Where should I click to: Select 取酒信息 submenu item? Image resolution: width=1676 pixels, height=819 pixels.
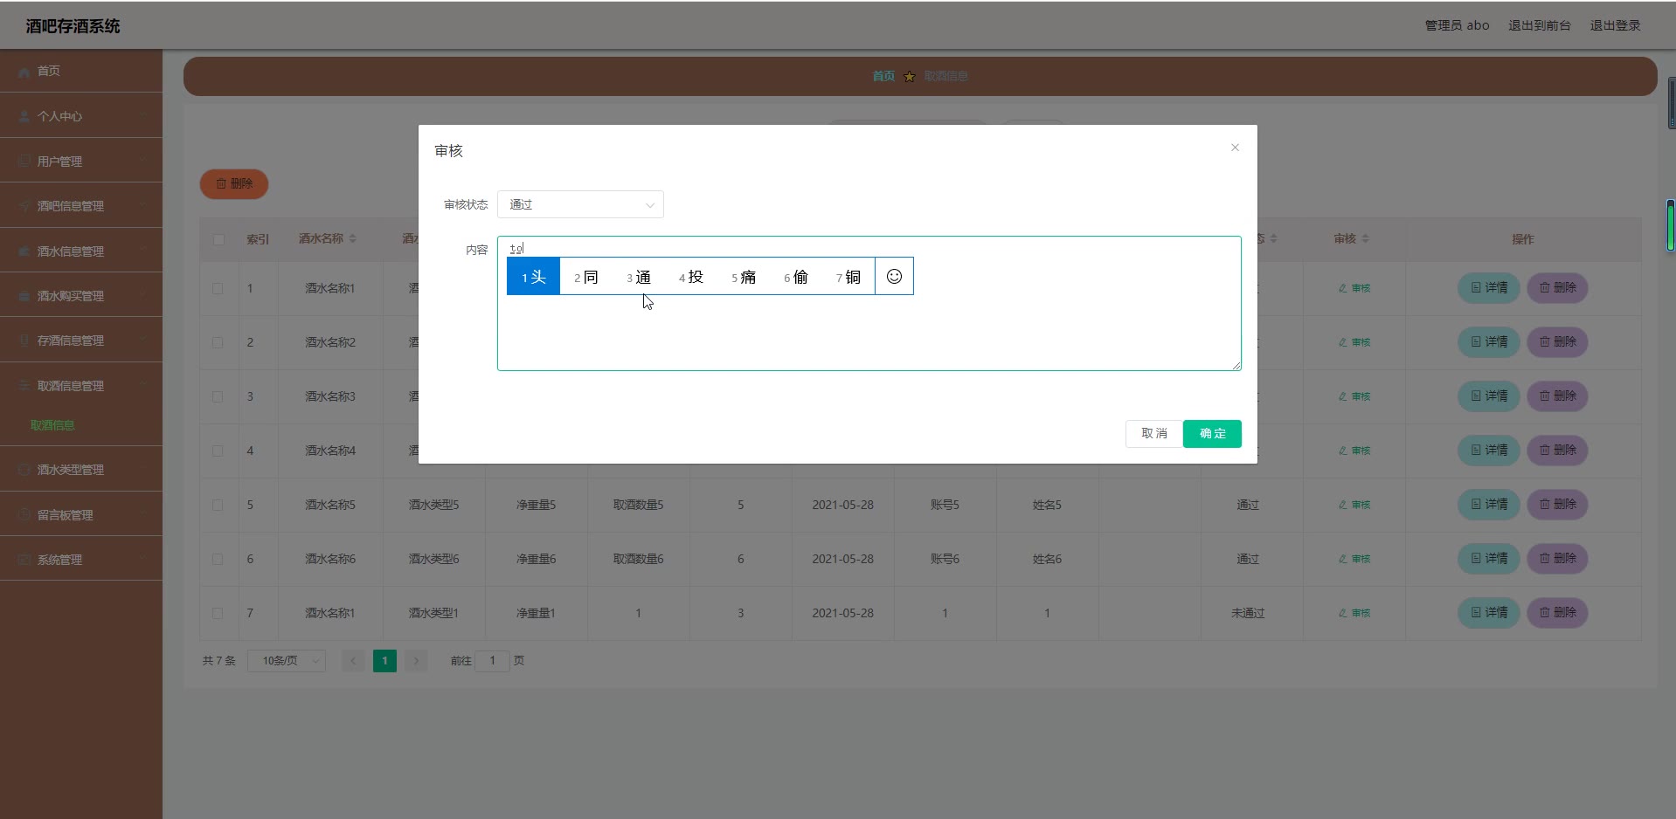(52, 425)
